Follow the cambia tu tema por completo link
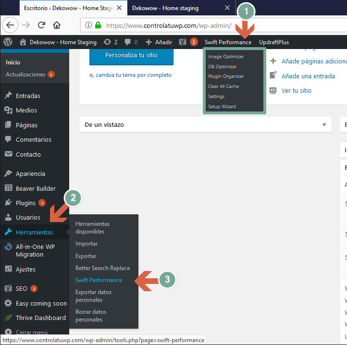347x345 pixels. click(x=134, y=75)
